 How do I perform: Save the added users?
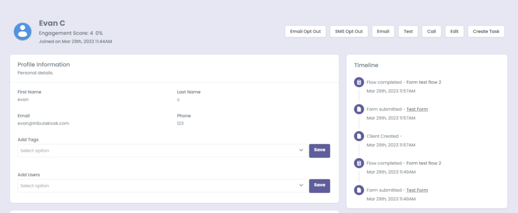coord(319,185)
